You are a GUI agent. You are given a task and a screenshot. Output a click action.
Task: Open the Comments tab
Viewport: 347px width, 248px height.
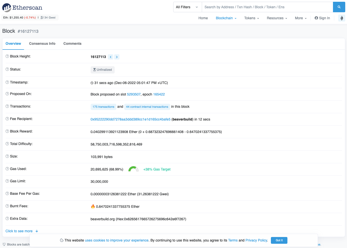[72, 43]
